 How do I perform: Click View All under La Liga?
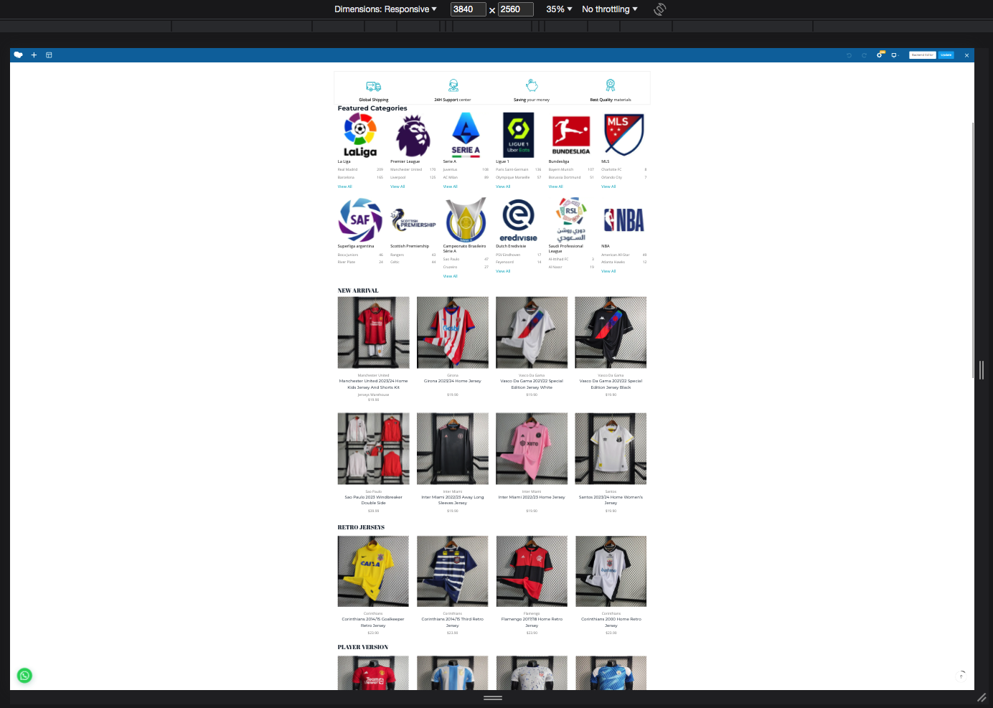point(345,187)
